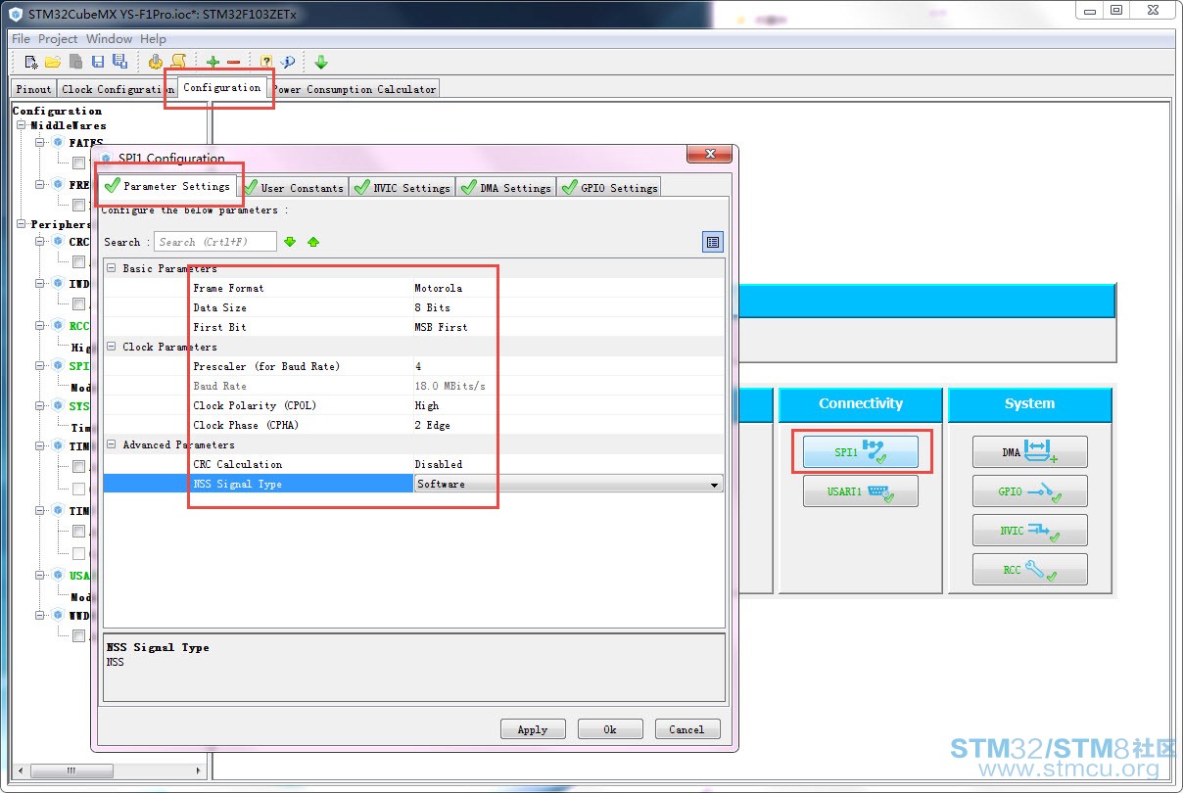This screenshot has width=1183, height=793.
Task: Switch to the Pinout tab
Action: point(33,89)
